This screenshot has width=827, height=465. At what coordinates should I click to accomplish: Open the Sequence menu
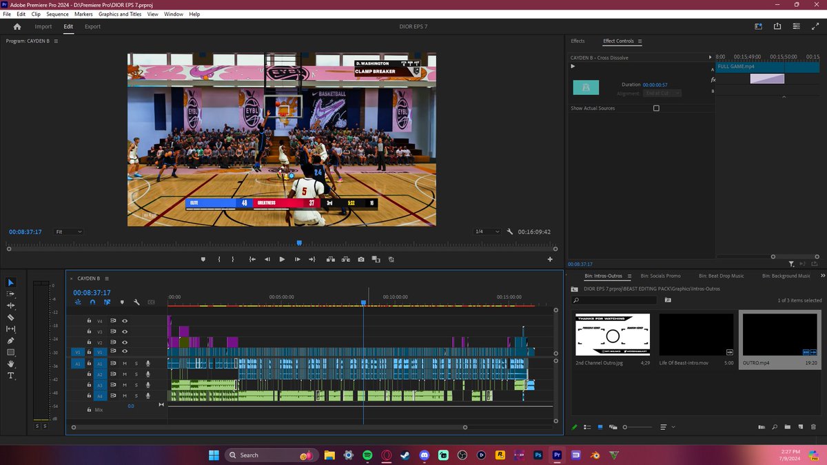[57, 14]
